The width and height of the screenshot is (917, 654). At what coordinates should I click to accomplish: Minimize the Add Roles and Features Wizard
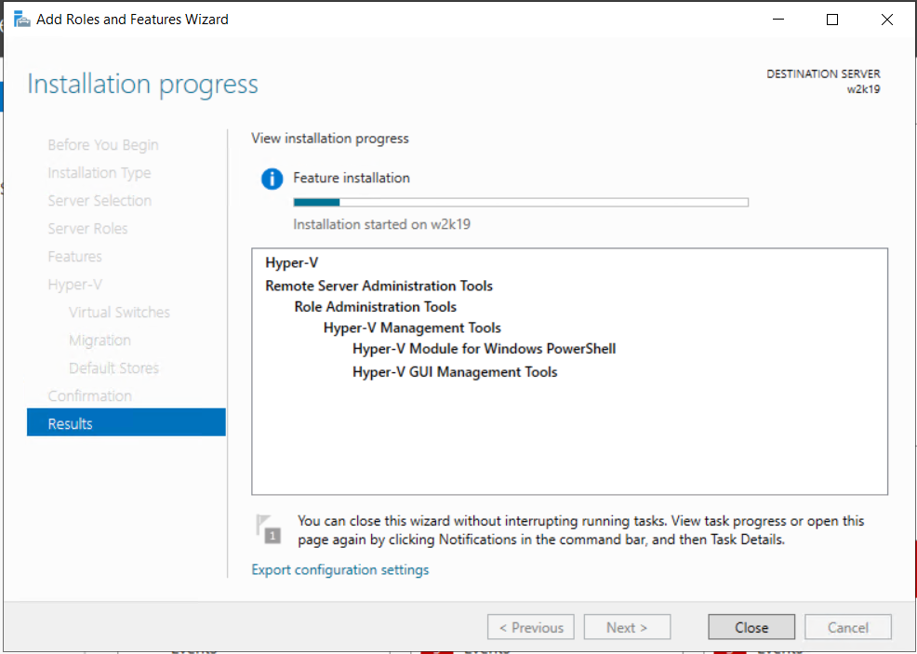point(778,20)
